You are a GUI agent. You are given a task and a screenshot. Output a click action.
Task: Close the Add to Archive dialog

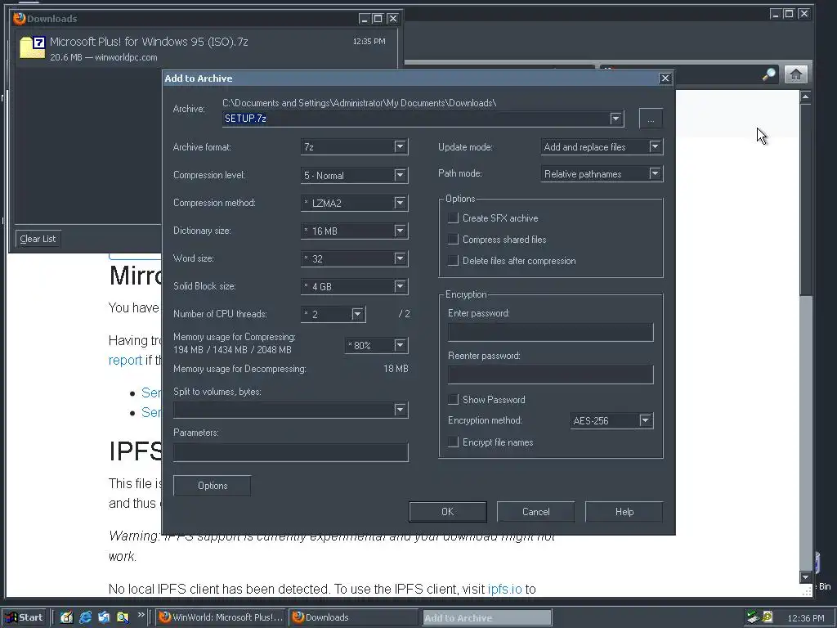click(665, 78)
